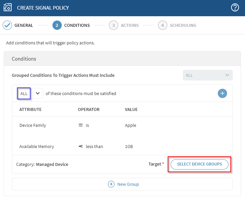
Task: Click the blue plus add condition icon
Action: click(x=222, y=93)
